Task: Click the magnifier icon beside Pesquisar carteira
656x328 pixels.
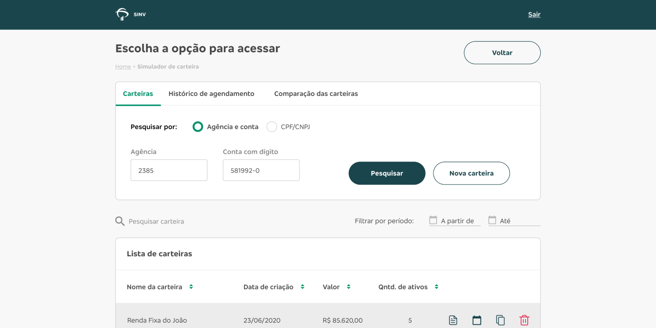Action: click(120, 221)
